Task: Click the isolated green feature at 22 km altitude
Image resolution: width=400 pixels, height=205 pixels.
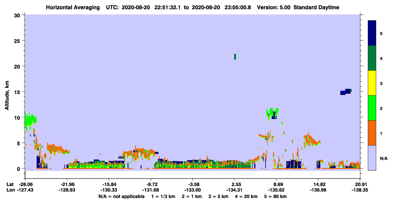Action: coord(235,57)
